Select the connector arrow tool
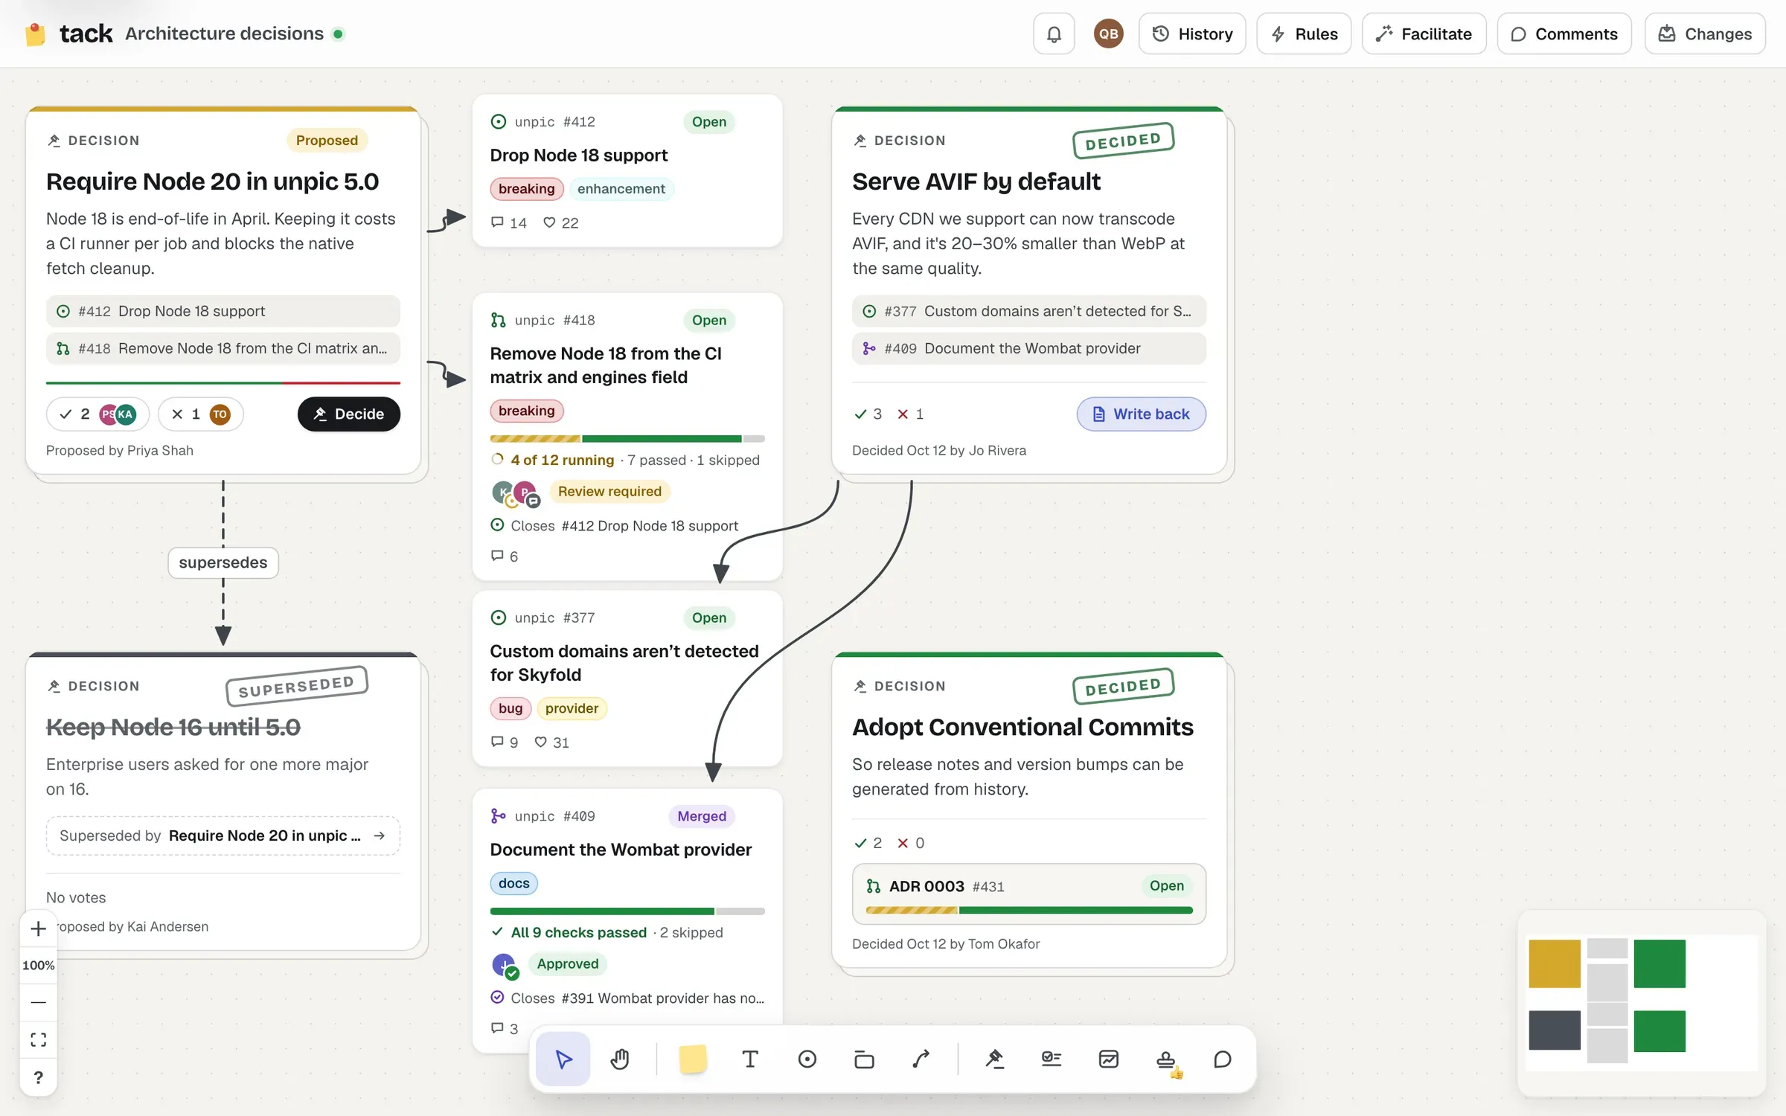The width and height of the screenshot is (1786, 1116). pyautogui.click(x=921, y=1059)
